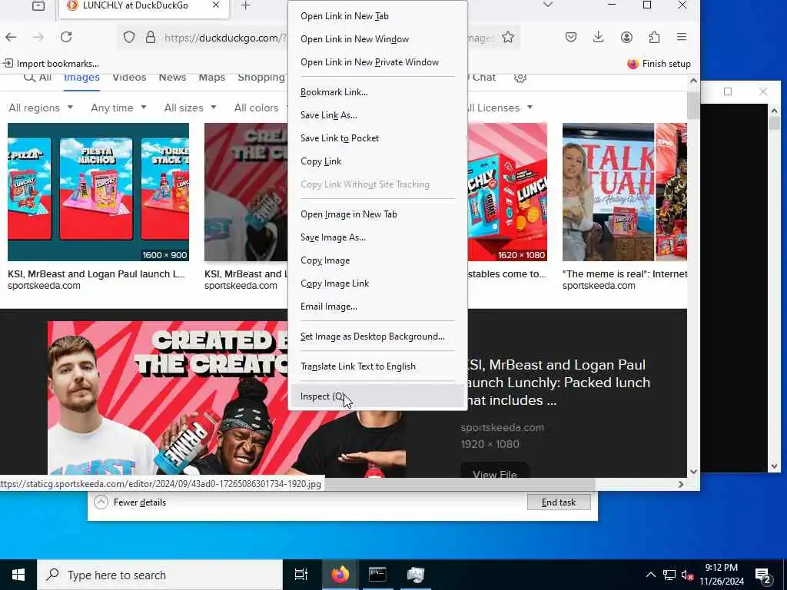Select Command Prompt taskbar icon
The height and width of the screenshot is (590, 787).
(377, 575)
